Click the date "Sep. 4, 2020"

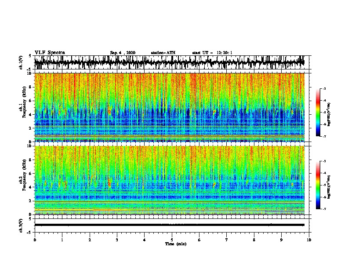(123, 53)
